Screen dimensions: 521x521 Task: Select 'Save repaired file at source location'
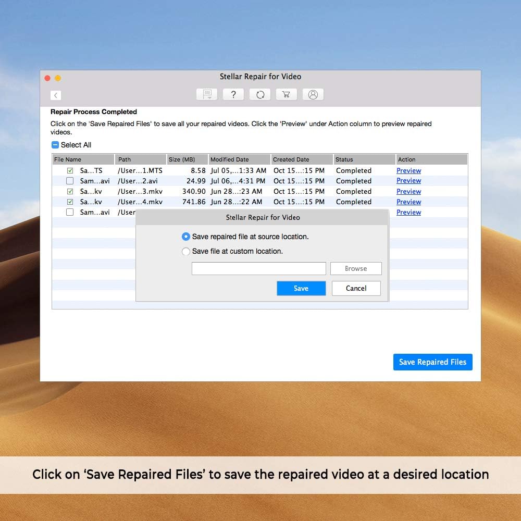[x=186, y=237]
